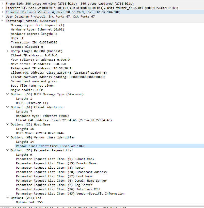Click the 'Hops: 1' field
The image size is (204, 208).
[17, 38]
